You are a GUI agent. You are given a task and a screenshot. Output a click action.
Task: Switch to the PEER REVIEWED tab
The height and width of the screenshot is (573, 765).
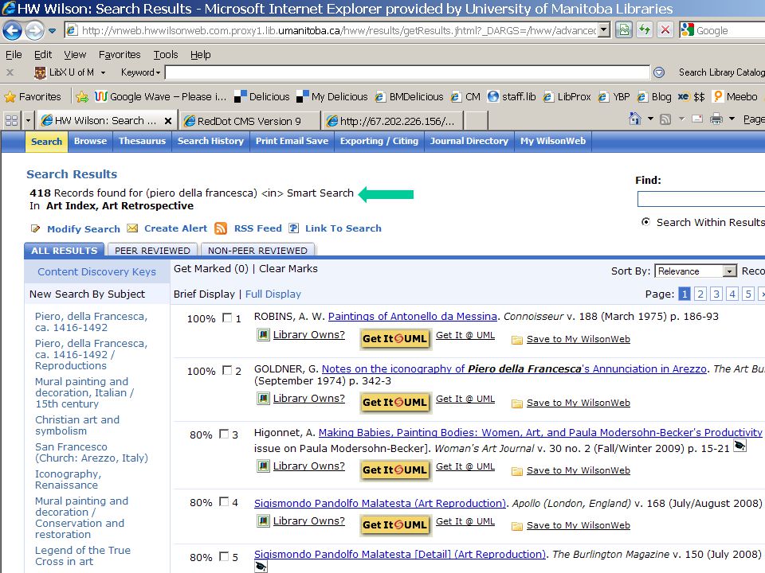(152, 251)
